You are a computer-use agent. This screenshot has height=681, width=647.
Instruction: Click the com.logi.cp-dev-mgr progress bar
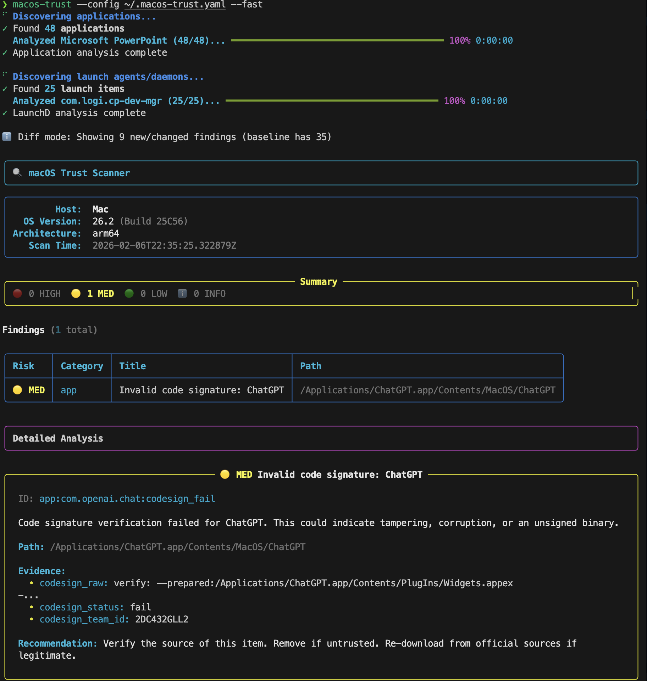(332, 101)
